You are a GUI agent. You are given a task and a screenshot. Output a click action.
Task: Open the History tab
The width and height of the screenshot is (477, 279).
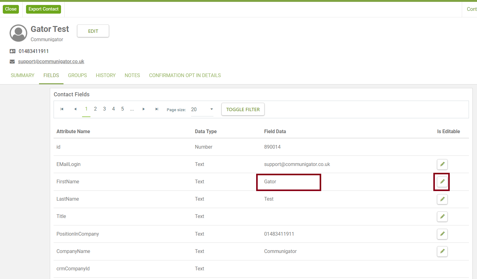pos(106,76)
